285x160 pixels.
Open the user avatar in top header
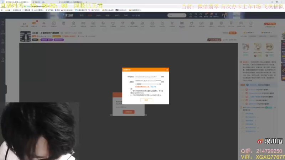(224, 15)
